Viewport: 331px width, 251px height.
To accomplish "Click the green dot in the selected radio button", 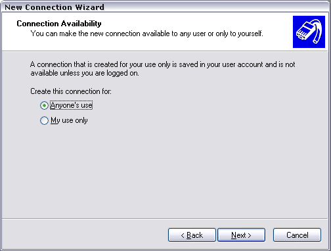I will 44,106.
